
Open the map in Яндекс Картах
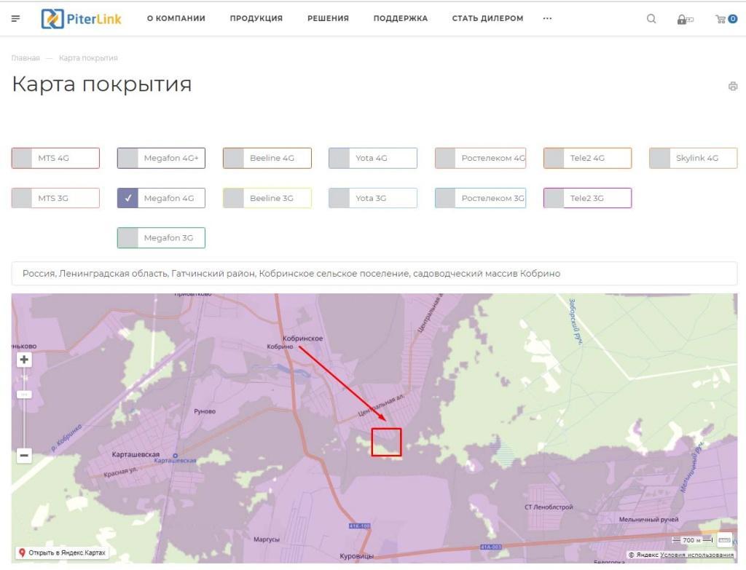coord(62,553)
